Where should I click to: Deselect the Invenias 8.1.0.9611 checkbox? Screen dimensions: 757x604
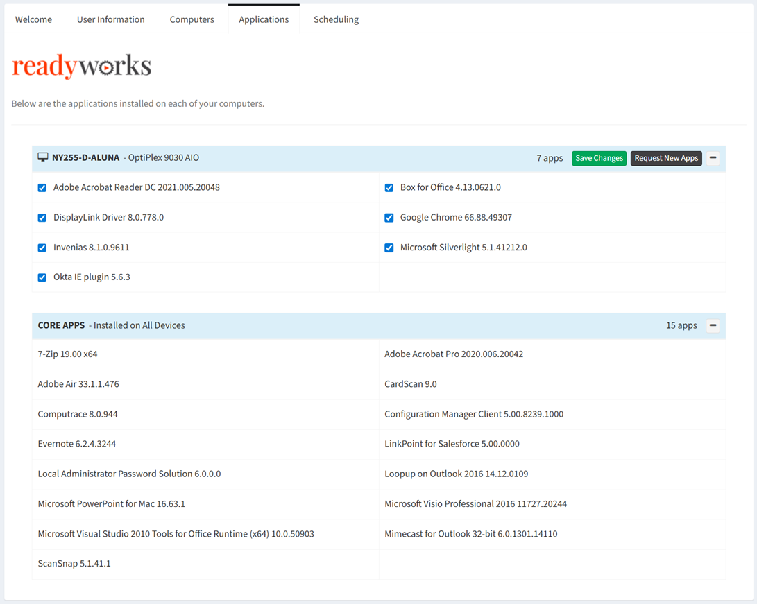[x=42, y=248]
